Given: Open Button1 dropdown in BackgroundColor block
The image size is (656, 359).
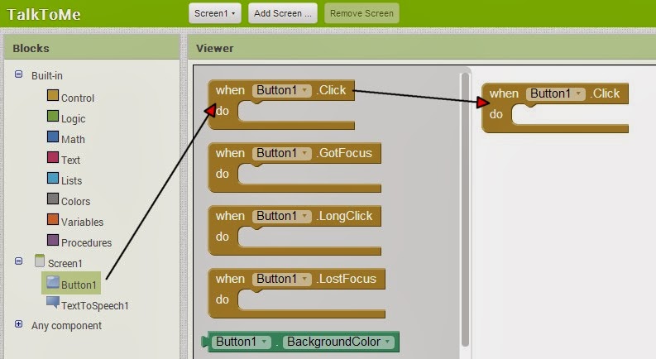Looking at the screenshot, I should 242,342.
